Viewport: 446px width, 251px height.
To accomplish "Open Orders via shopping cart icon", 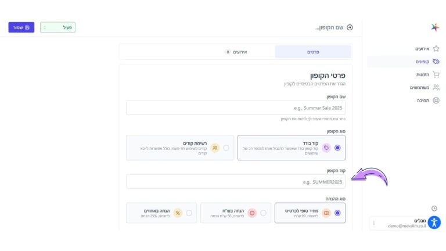I will pyautogui.click(x=436, y=74).
